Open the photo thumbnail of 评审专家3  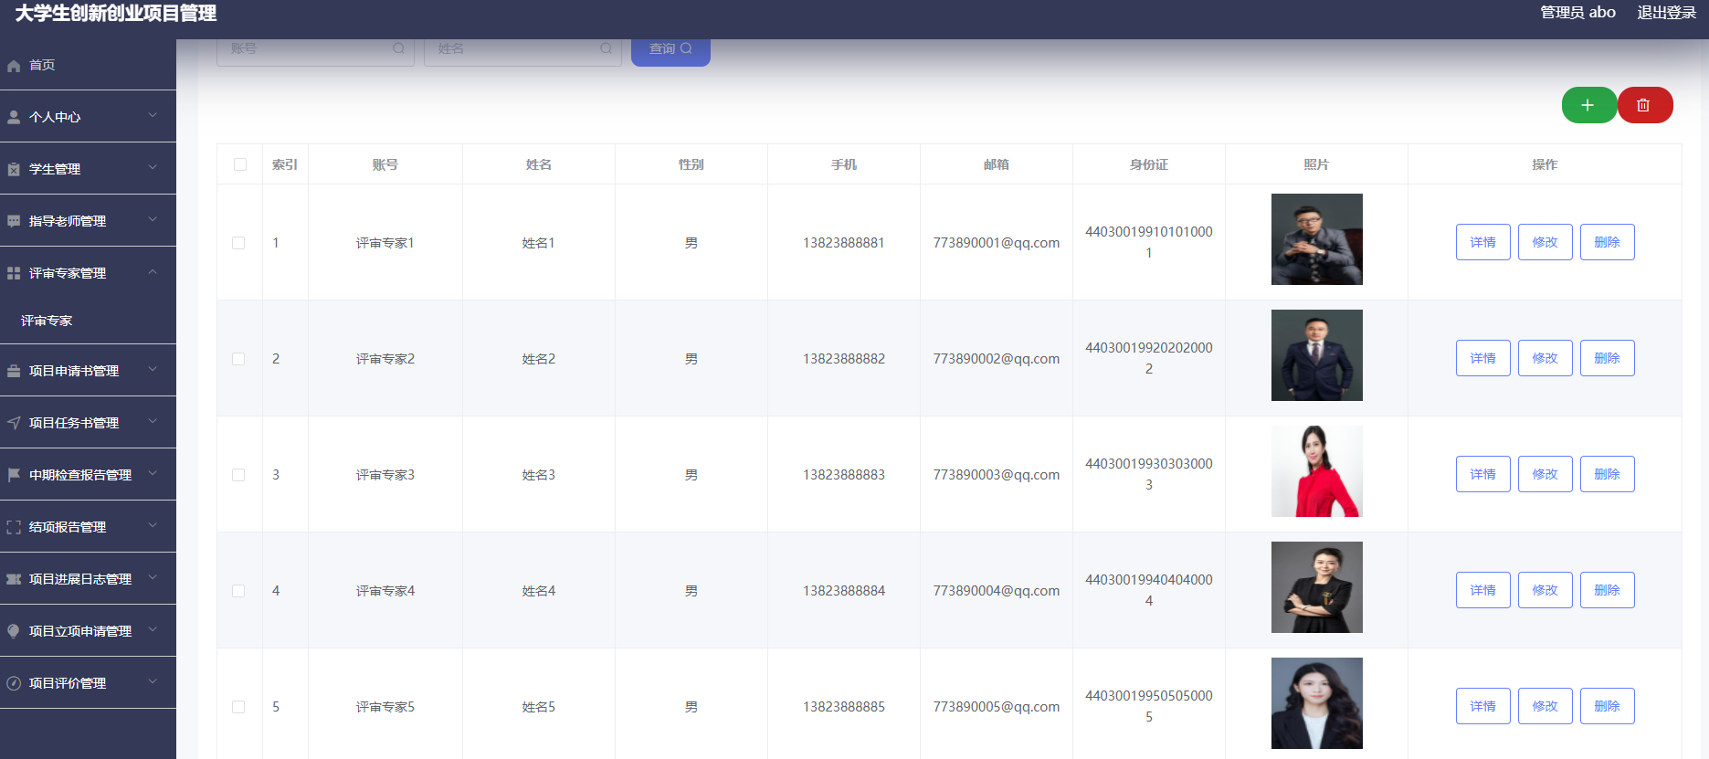[1317, 471]
